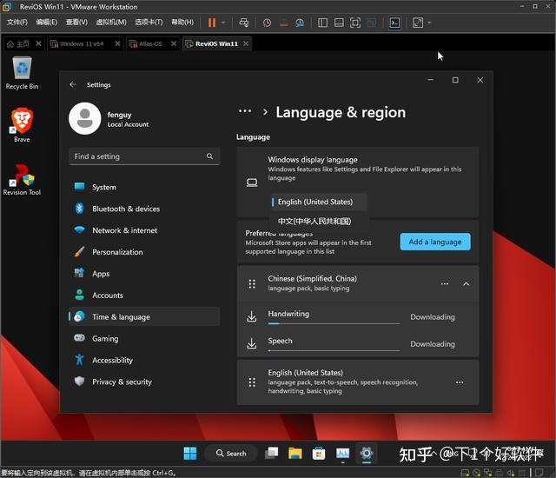Click the taskbar Search box
The width and height of the screenshot is (556, 478).
[x=231, y=453]
